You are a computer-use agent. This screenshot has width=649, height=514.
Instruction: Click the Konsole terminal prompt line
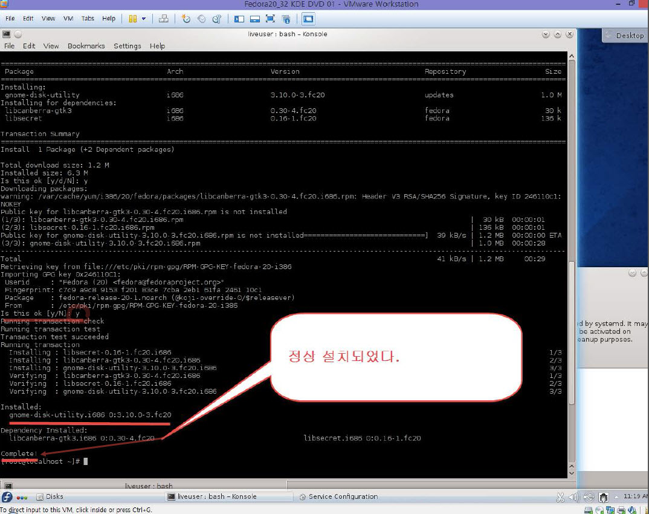click(44, 461)
